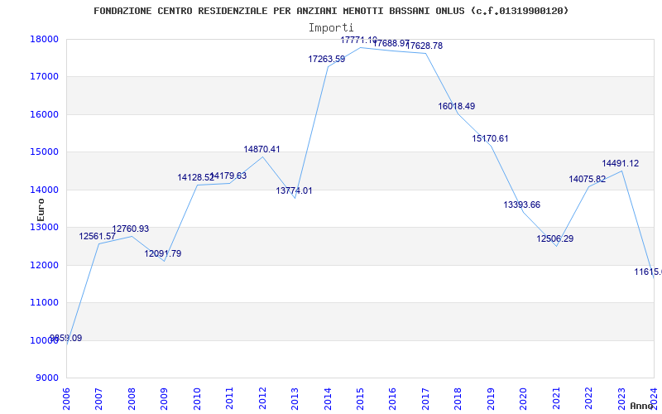
Task: Select data label 12506.29 for 2021
Action: [555, 239]
